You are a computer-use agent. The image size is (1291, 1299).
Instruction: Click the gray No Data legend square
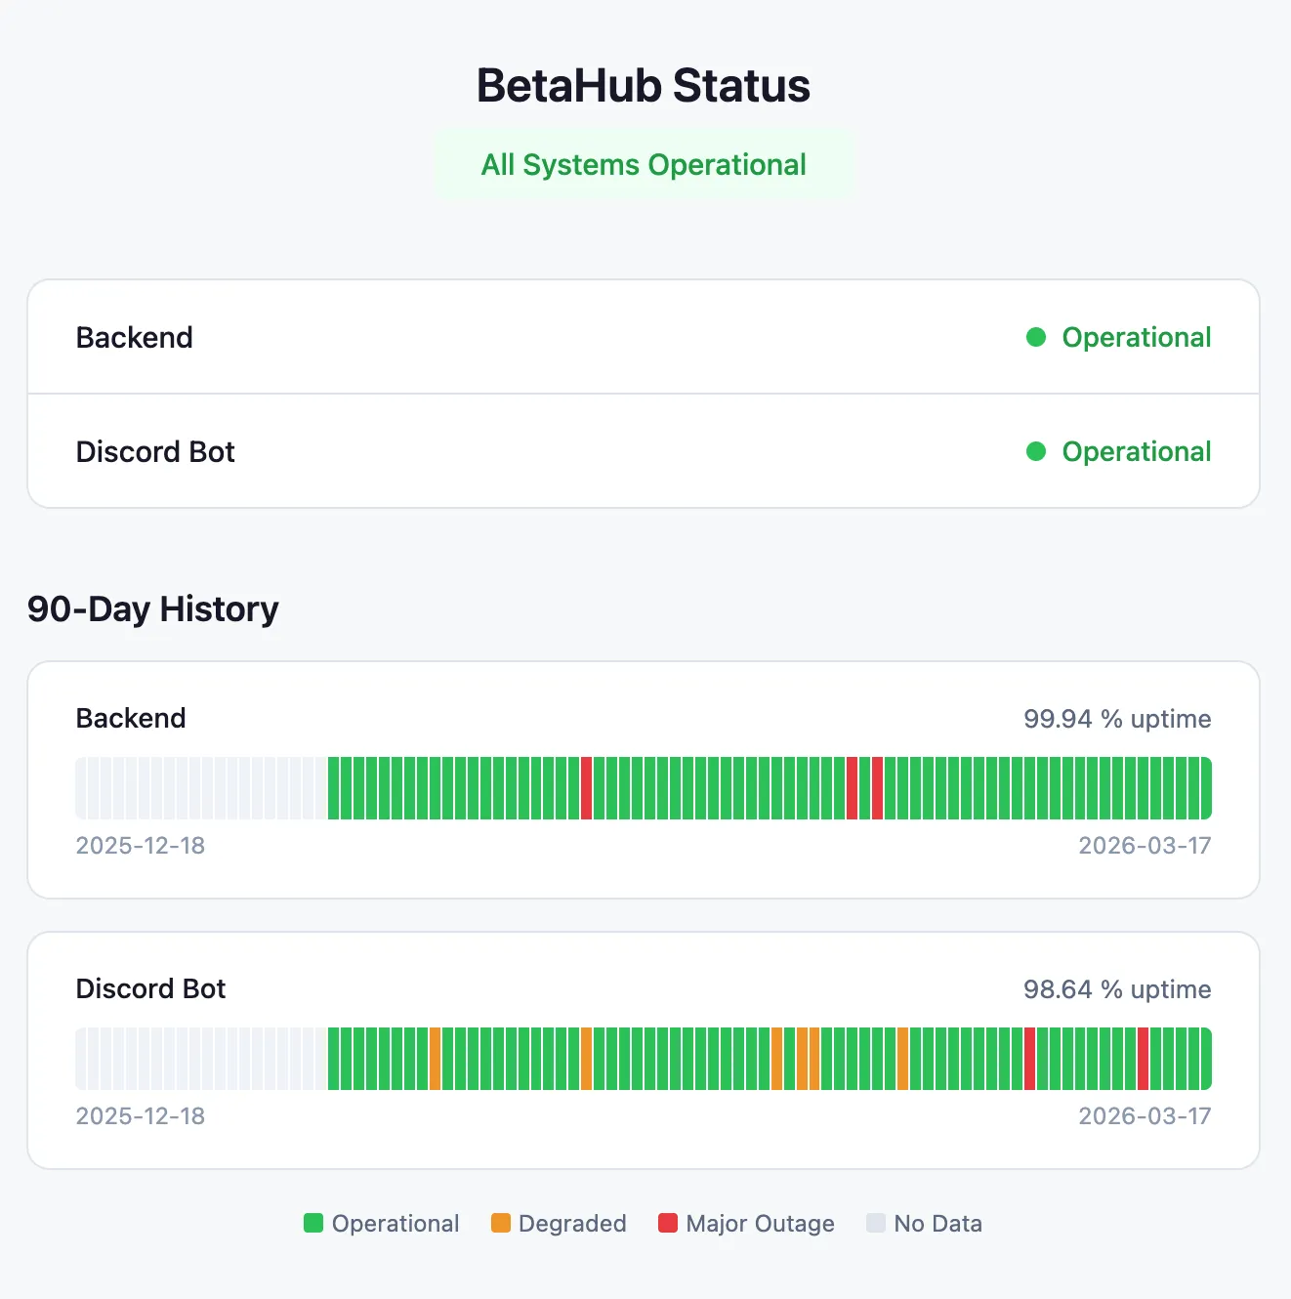876,1223
